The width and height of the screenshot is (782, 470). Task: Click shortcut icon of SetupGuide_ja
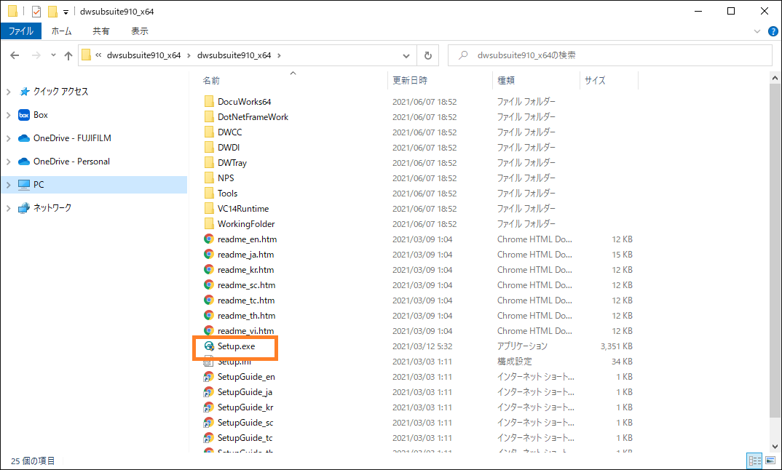(x=209, y=391)
